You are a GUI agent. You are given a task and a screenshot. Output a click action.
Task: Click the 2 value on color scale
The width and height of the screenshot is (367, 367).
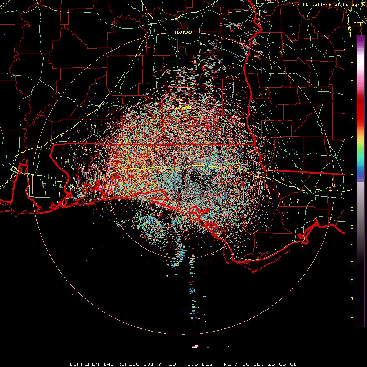[352, 137]
